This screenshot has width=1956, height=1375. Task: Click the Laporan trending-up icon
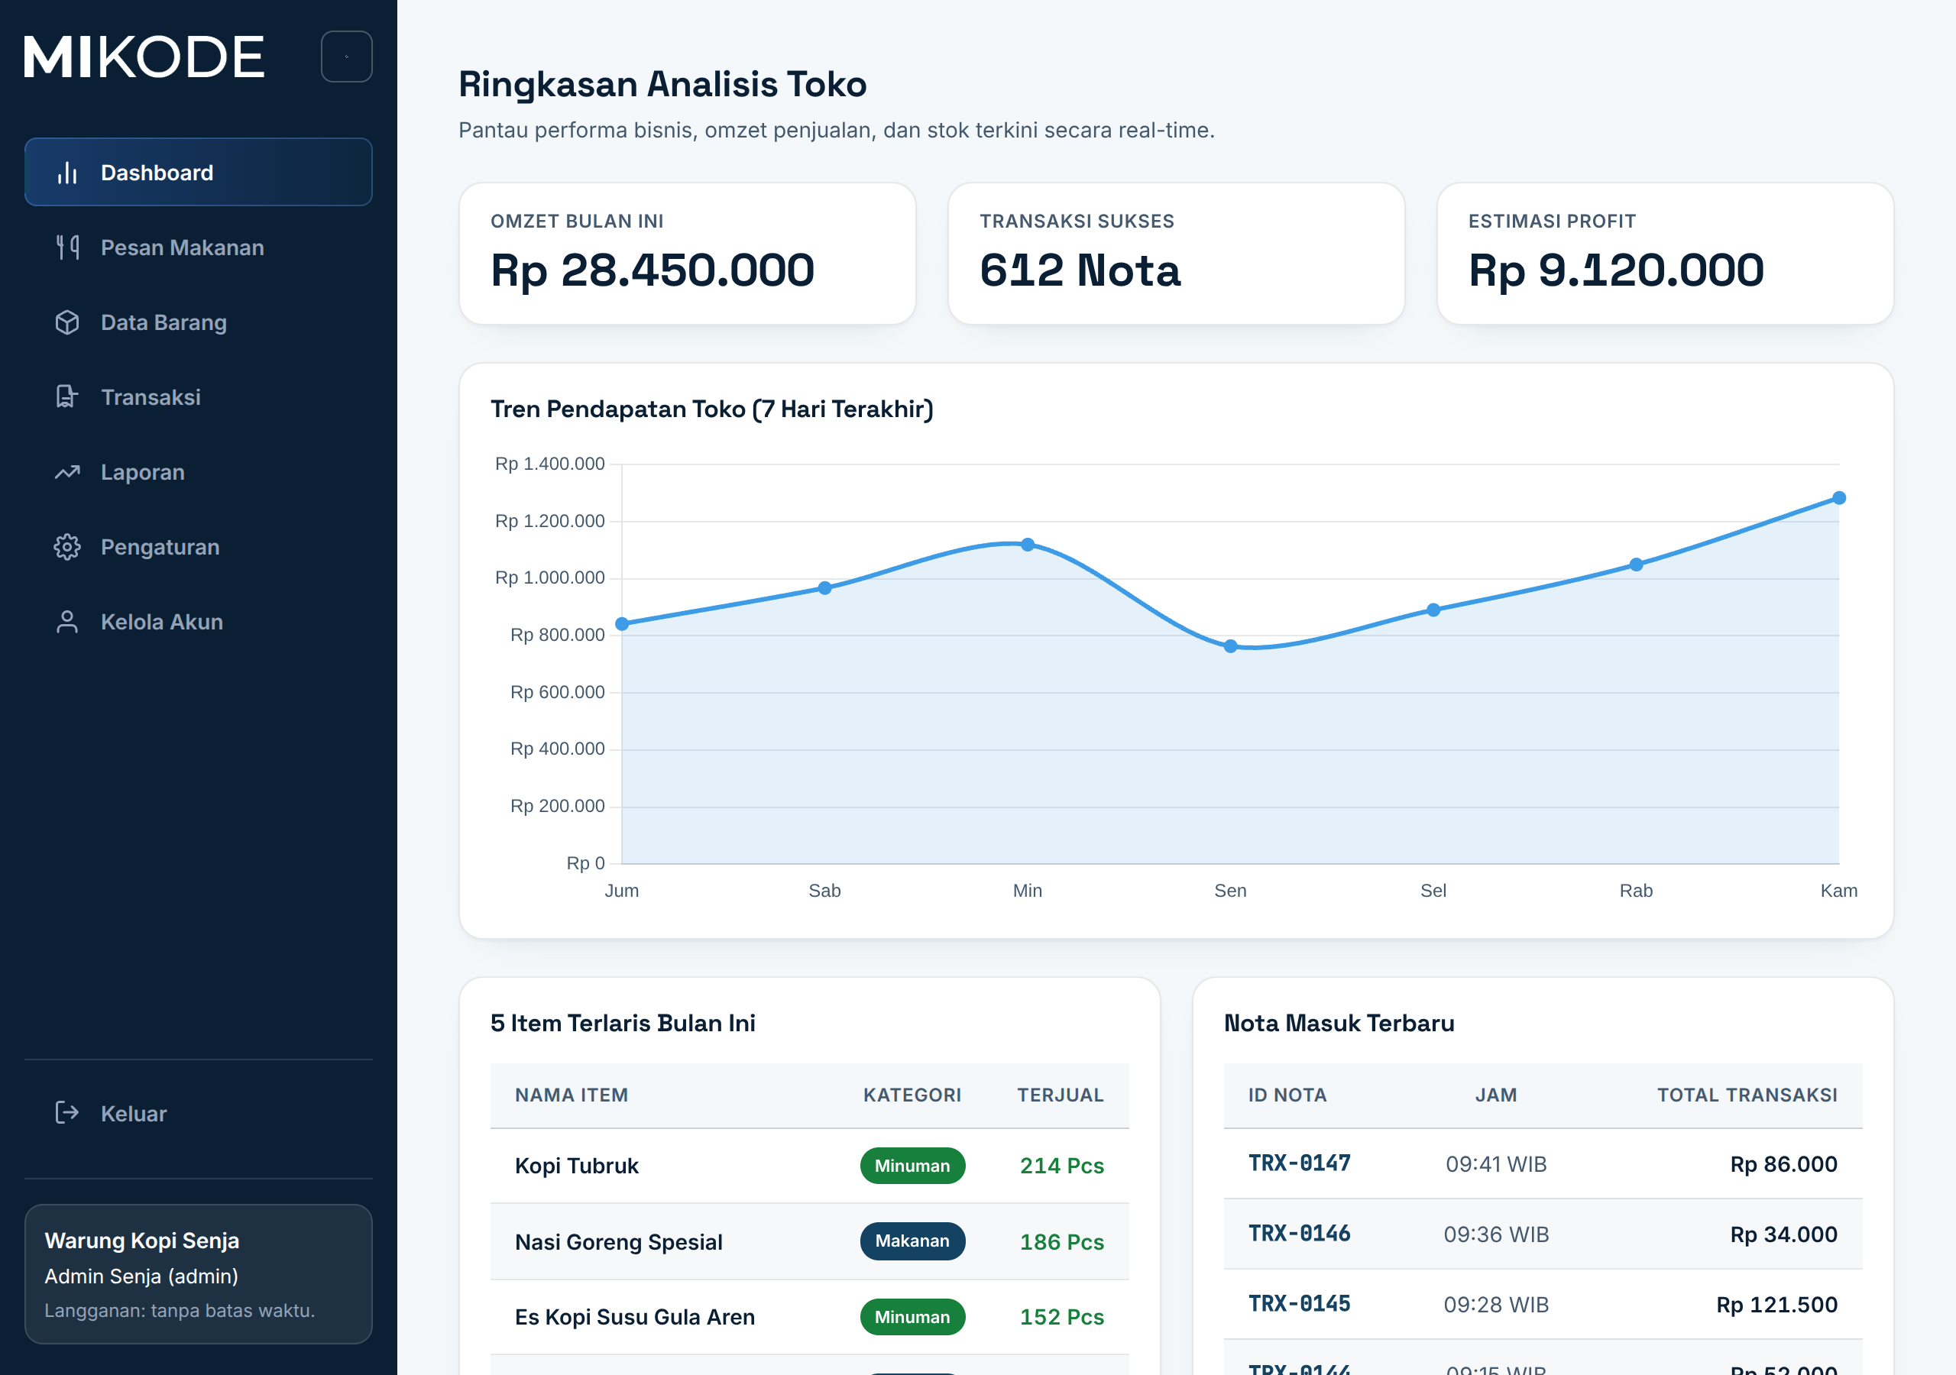67,472
